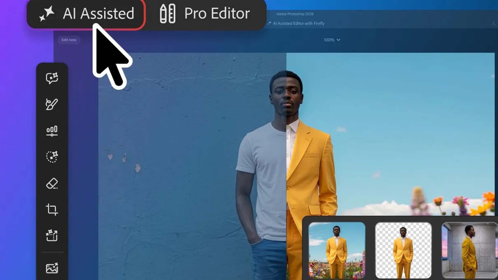Select the dotted circle AI selection tool
The height and width of the screenshot is (280, 498).
point(52,157)
